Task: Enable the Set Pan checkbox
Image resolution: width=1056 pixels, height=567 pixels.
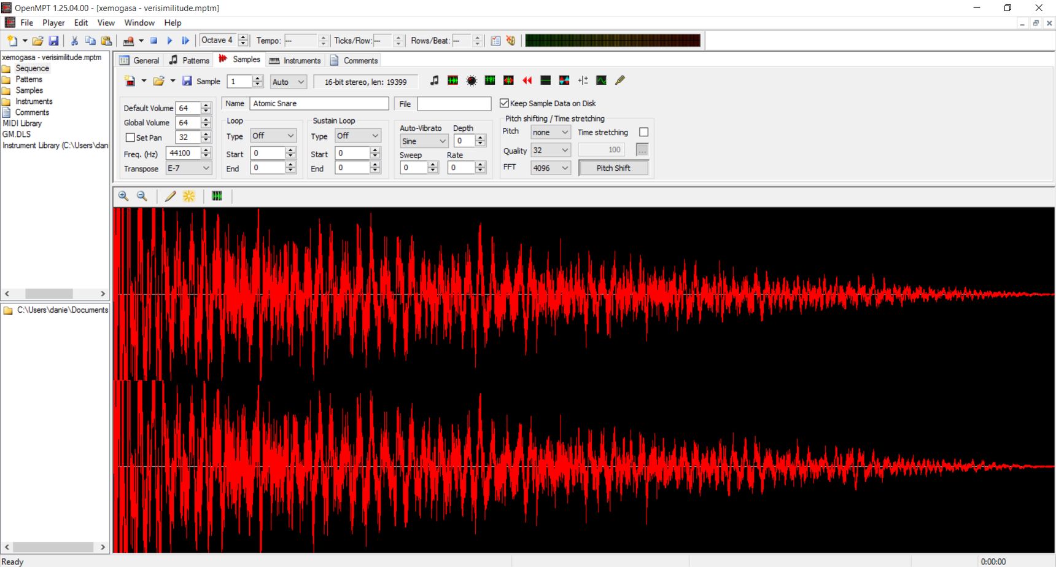Action: tap(130, 138)
